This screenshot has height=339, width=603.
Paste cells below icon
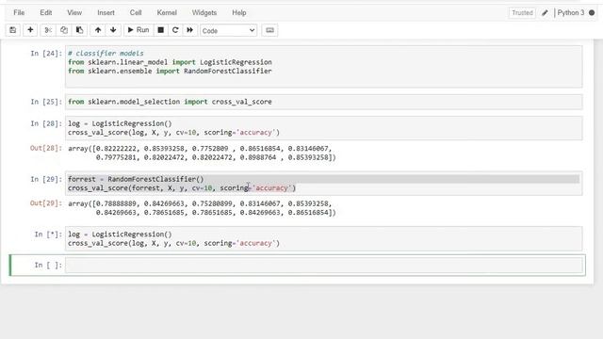(x=79, y=30)
